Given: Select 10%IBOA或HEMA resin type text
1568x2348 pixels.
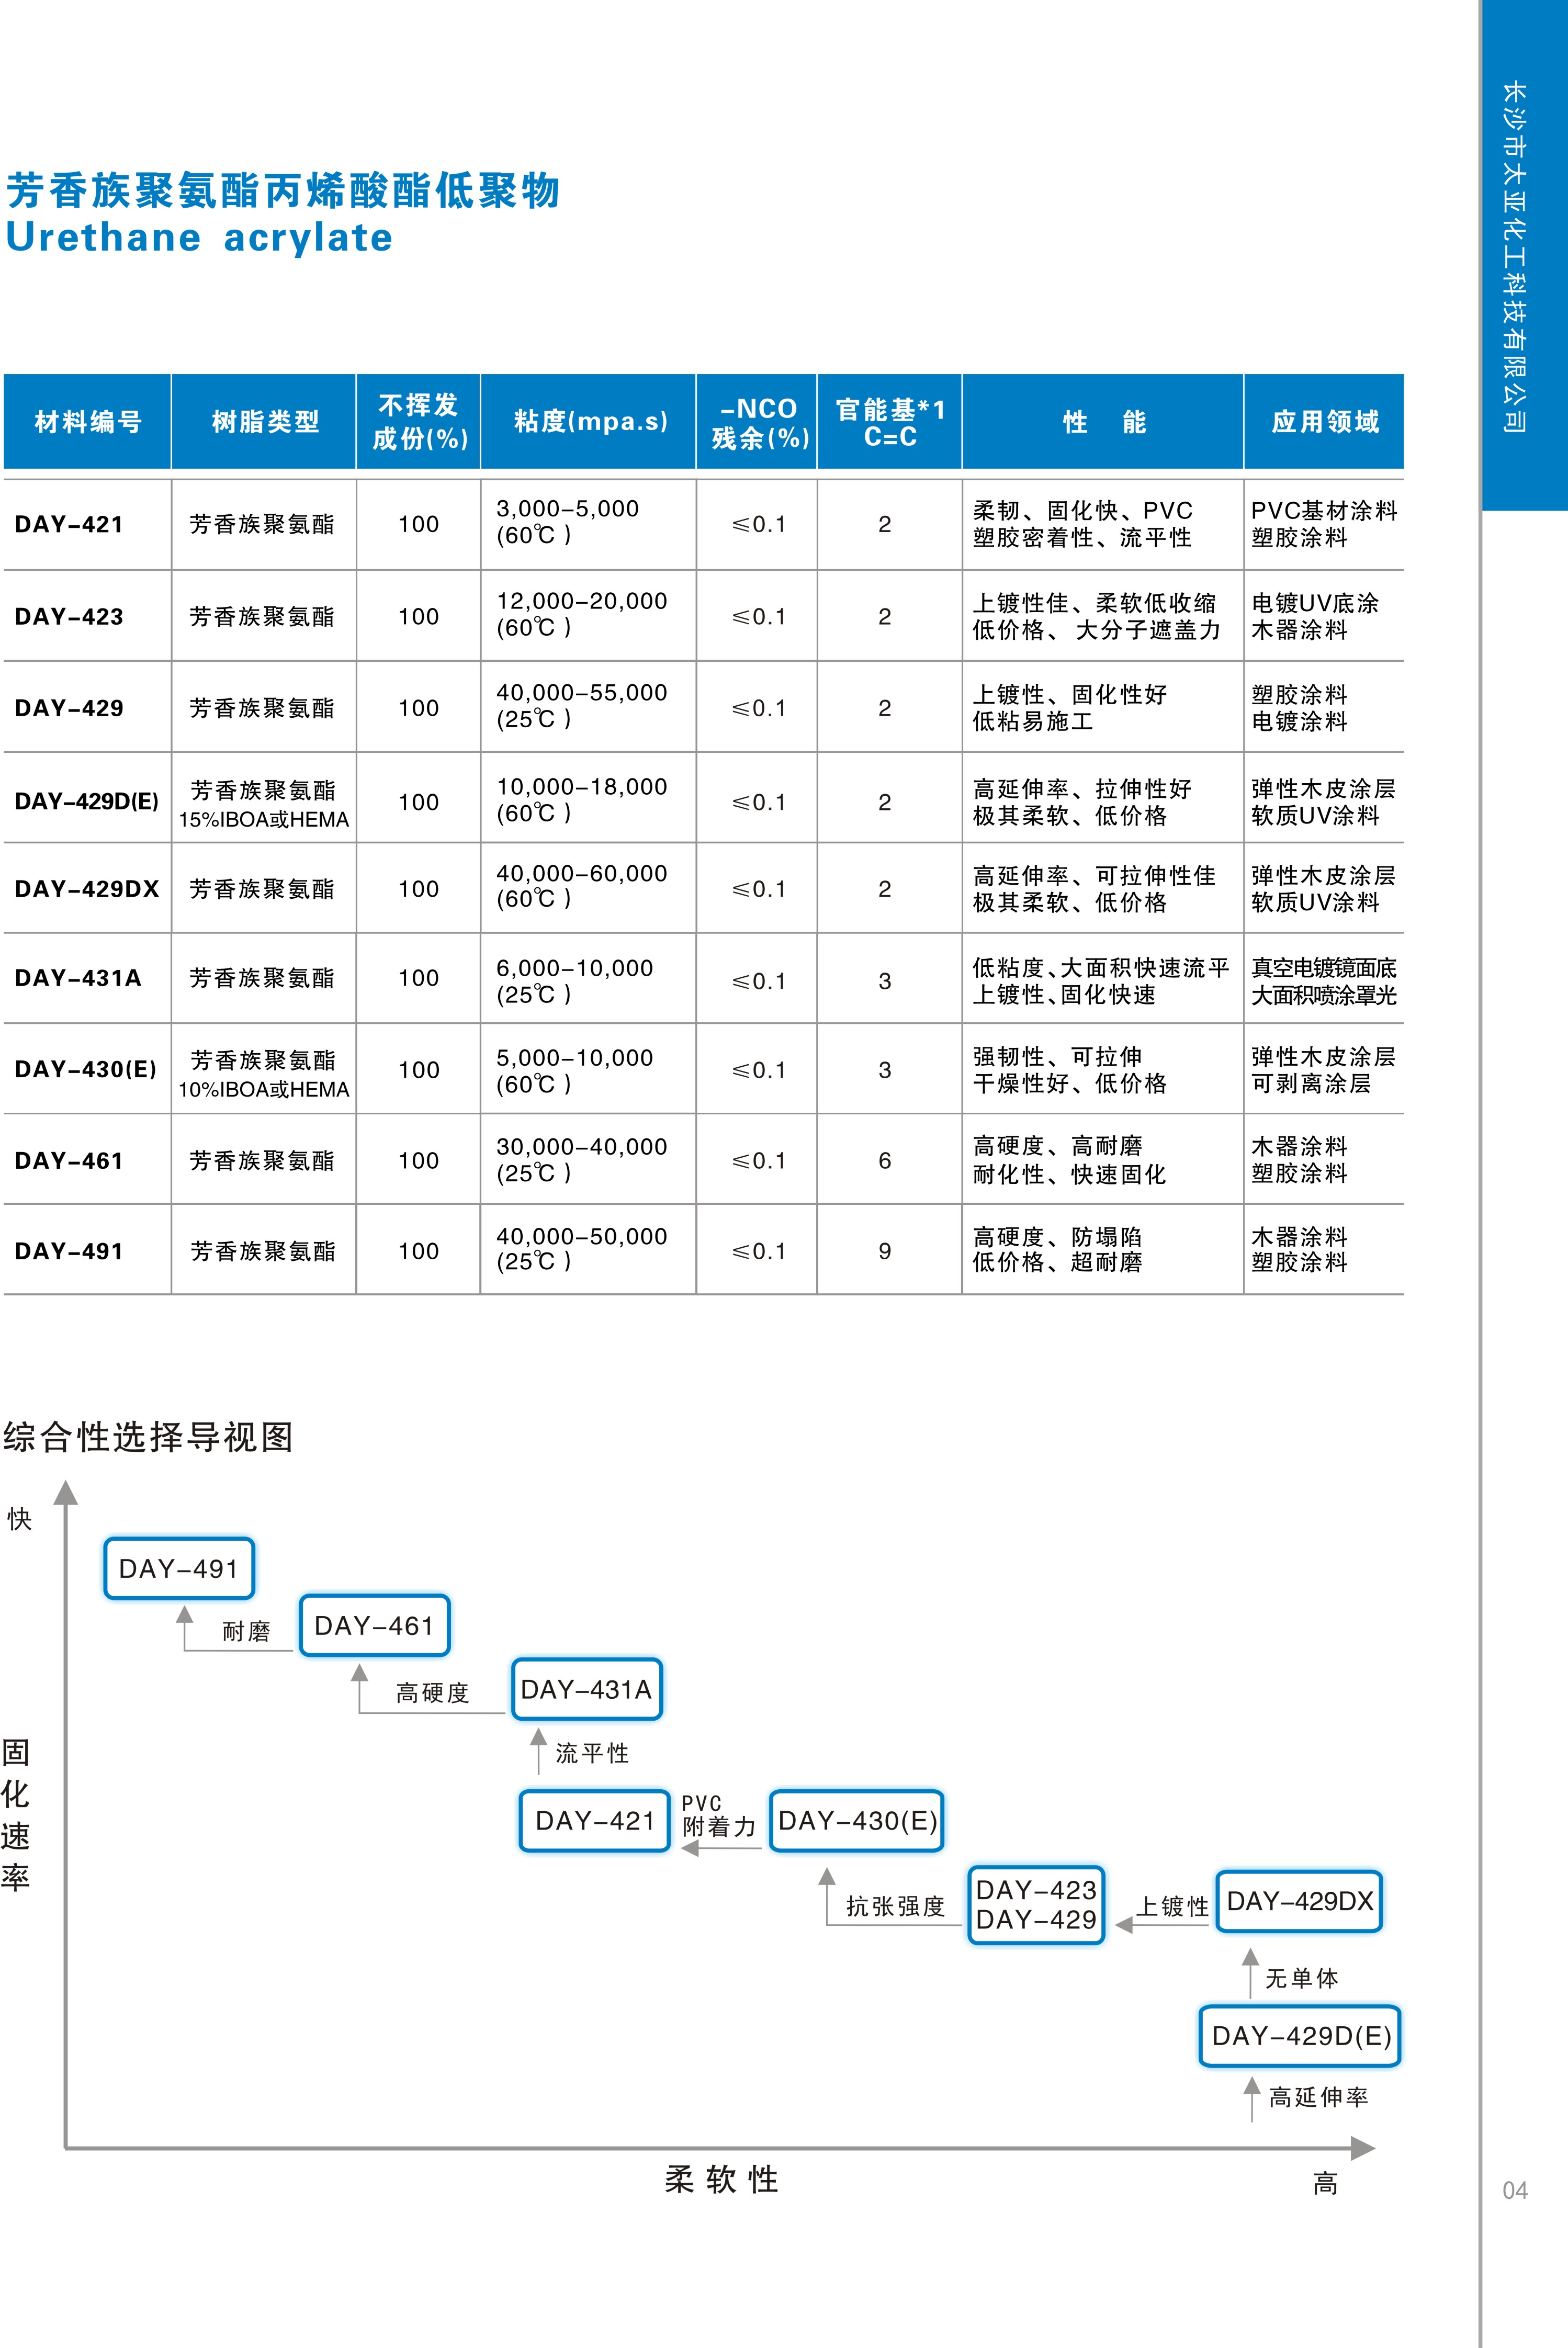Looking at the screenshot, I should pyautogui.click(x=264, y=1089).
